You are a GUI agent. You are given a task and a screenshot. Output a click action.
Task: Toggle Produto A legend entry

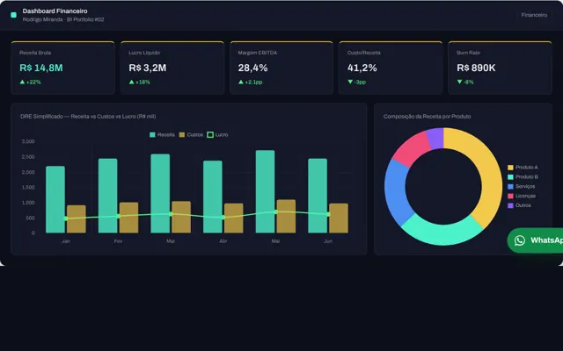click(523, 168)
